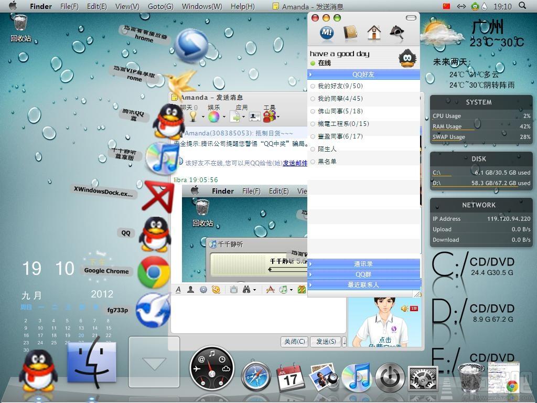Click the red A-shaped icon in format bar
The height and width of the screenshot is (403, 537).
[271, 290]
